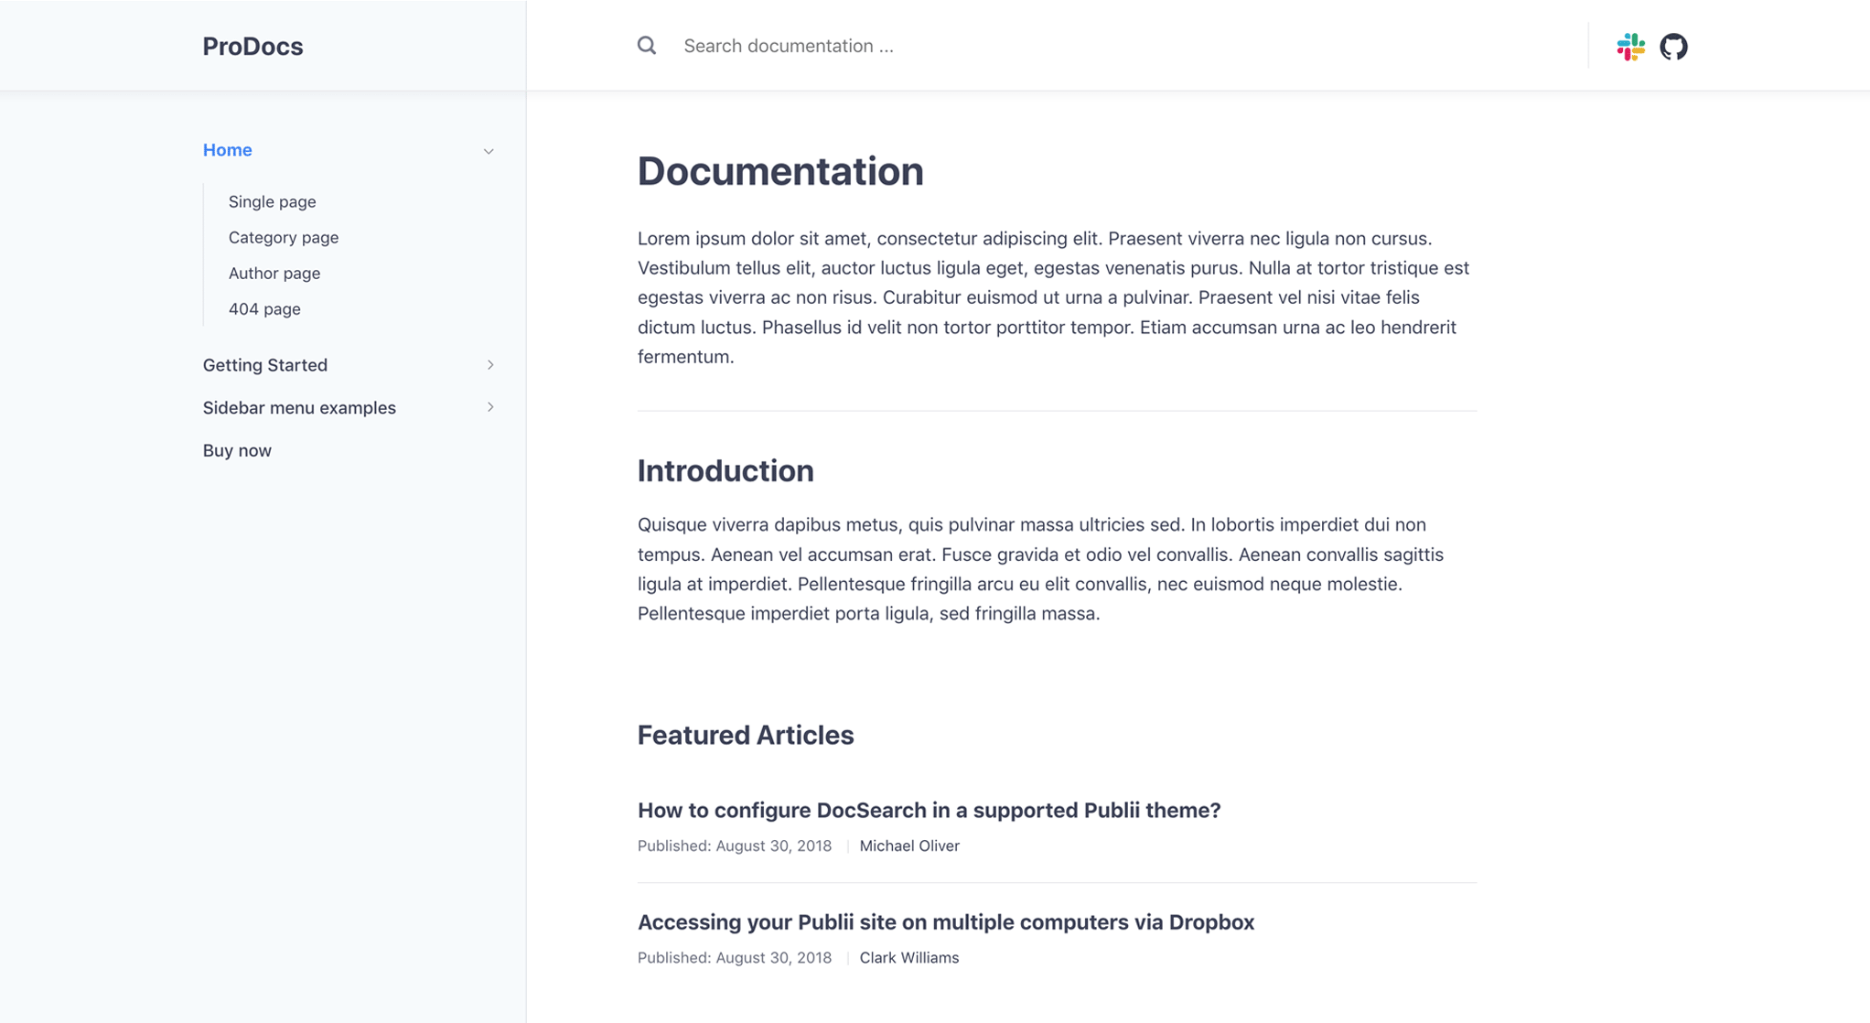1870x1023 pixels.
Task: Click the Slack icon in header
Action: click(1630, 44)
